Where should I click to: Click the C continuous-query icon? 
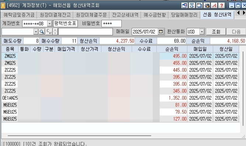(x=49, y=32)
